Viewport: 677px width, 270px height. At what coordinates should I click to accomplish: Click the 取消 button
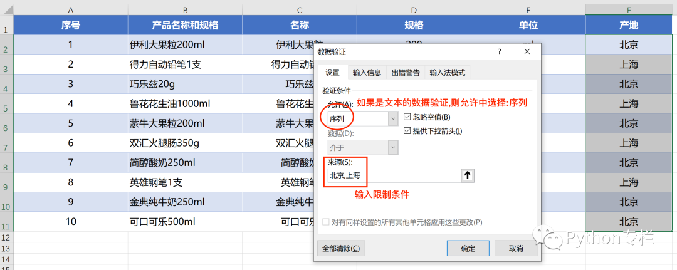coord(516,249)
